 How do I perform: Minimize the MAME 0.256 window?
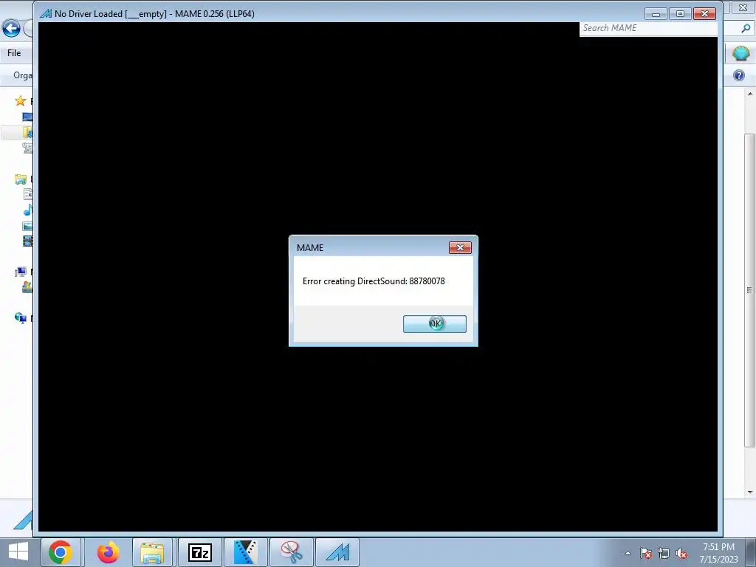click(656, 13)
